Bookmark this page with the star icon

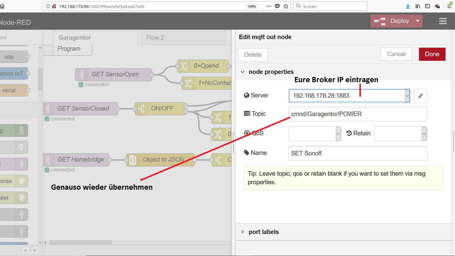click(286, 6)
